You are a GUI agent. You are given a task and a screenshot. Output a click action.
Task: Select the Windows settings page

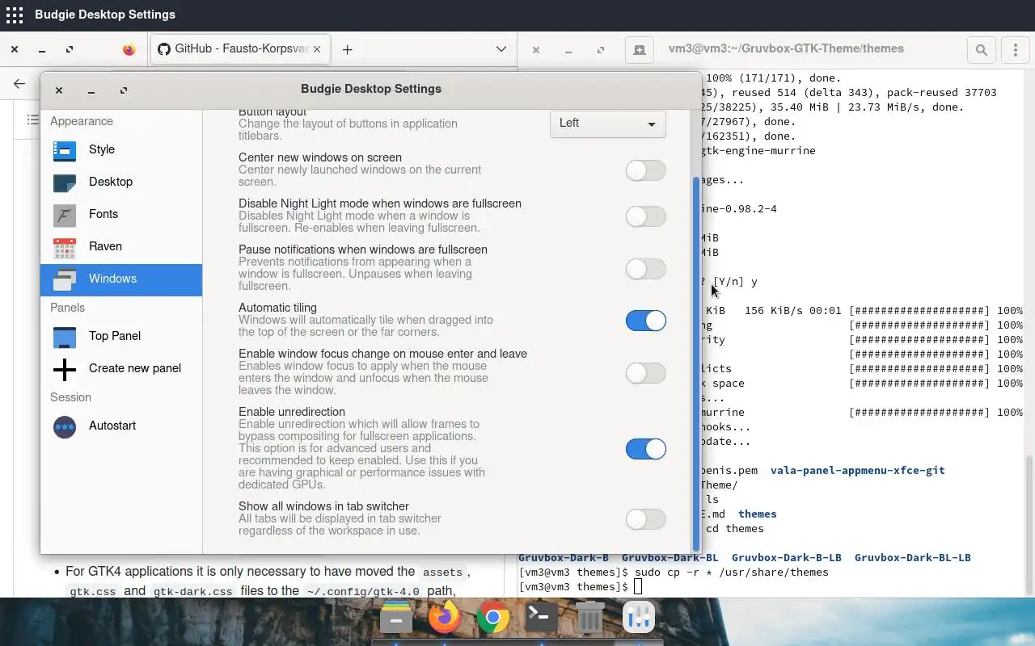coord(121,279)
